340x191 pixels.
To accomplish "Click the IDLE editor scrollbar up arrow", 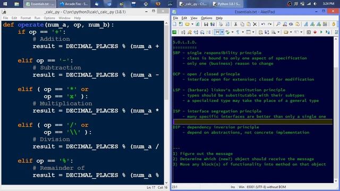I will tap(166, 23).
